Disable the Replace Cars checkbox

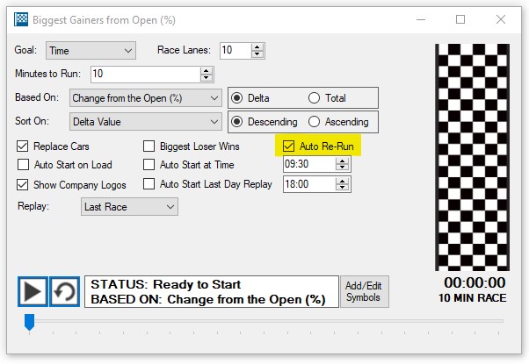(24, 146)
